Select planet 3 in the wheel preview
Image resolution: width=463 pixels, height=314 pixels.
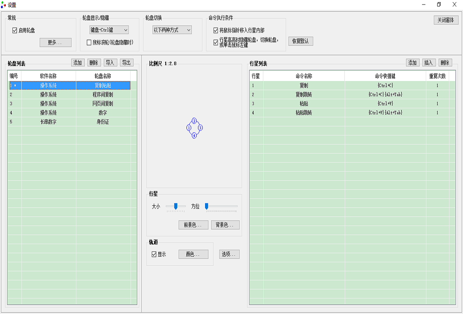[x=200, y=128]
